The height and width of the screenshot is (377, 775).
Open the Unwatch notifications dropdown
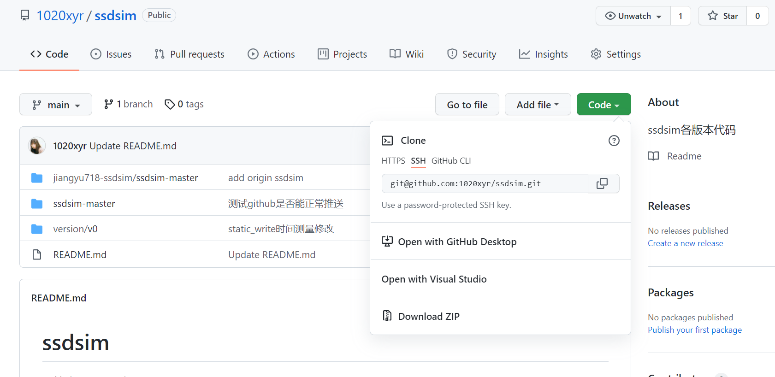[633, 16]
